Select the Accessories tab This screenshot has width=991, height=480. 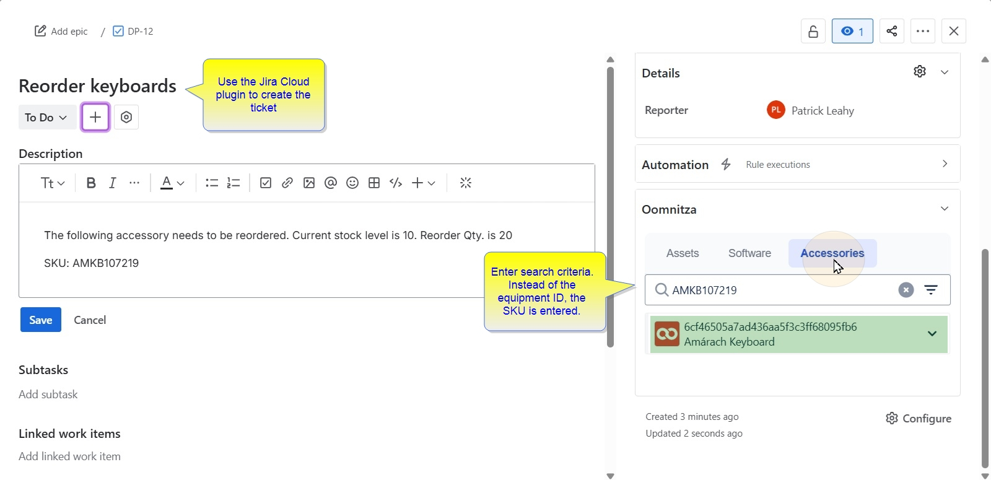(x=832, y=253)
